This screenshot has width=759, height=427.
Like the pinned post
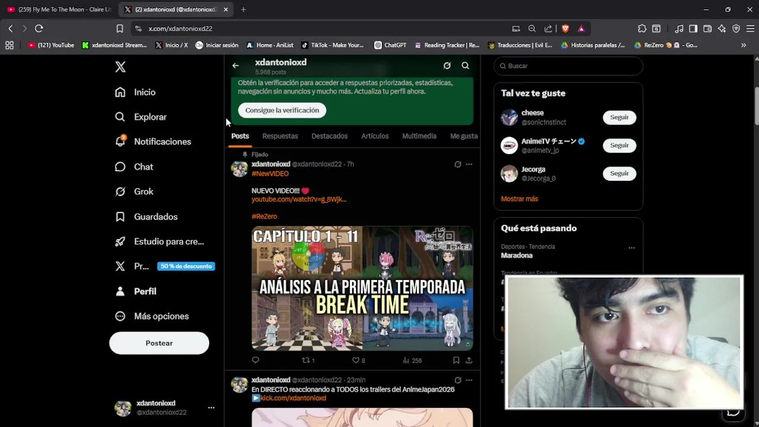tap(359, 360)
